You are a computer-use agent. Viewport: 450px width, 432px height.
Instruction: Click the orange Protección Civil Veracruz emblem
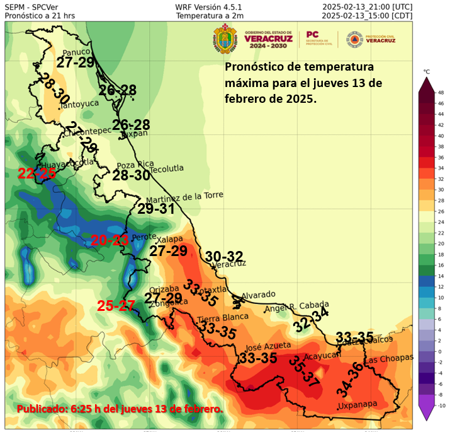[353, 39]
